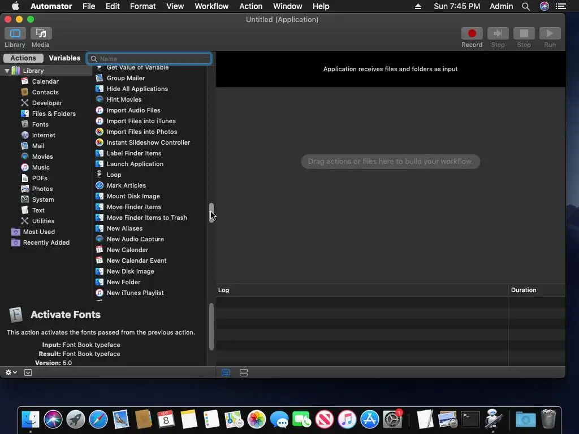Select New iTunes Playlist action
The width and height of the screenshot is (579, 434).
point(135,292)
